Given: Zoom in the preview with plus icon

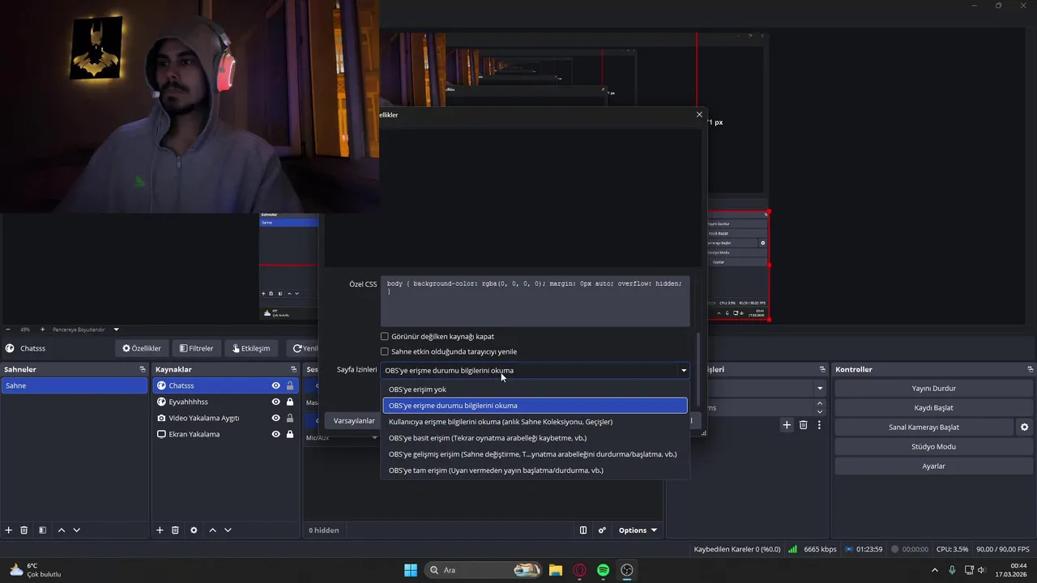Looking at the screenshot, I should [42, 330].
